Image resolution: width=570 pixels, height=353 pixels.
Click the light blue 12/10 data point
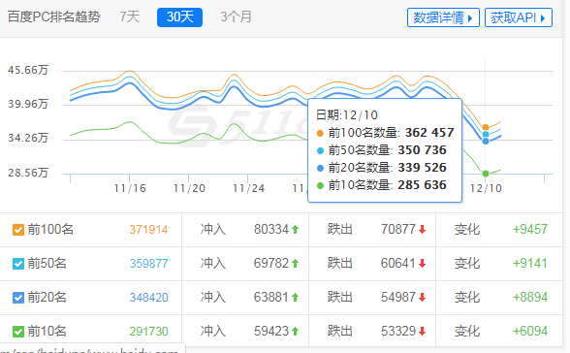(x=486, y=135)
